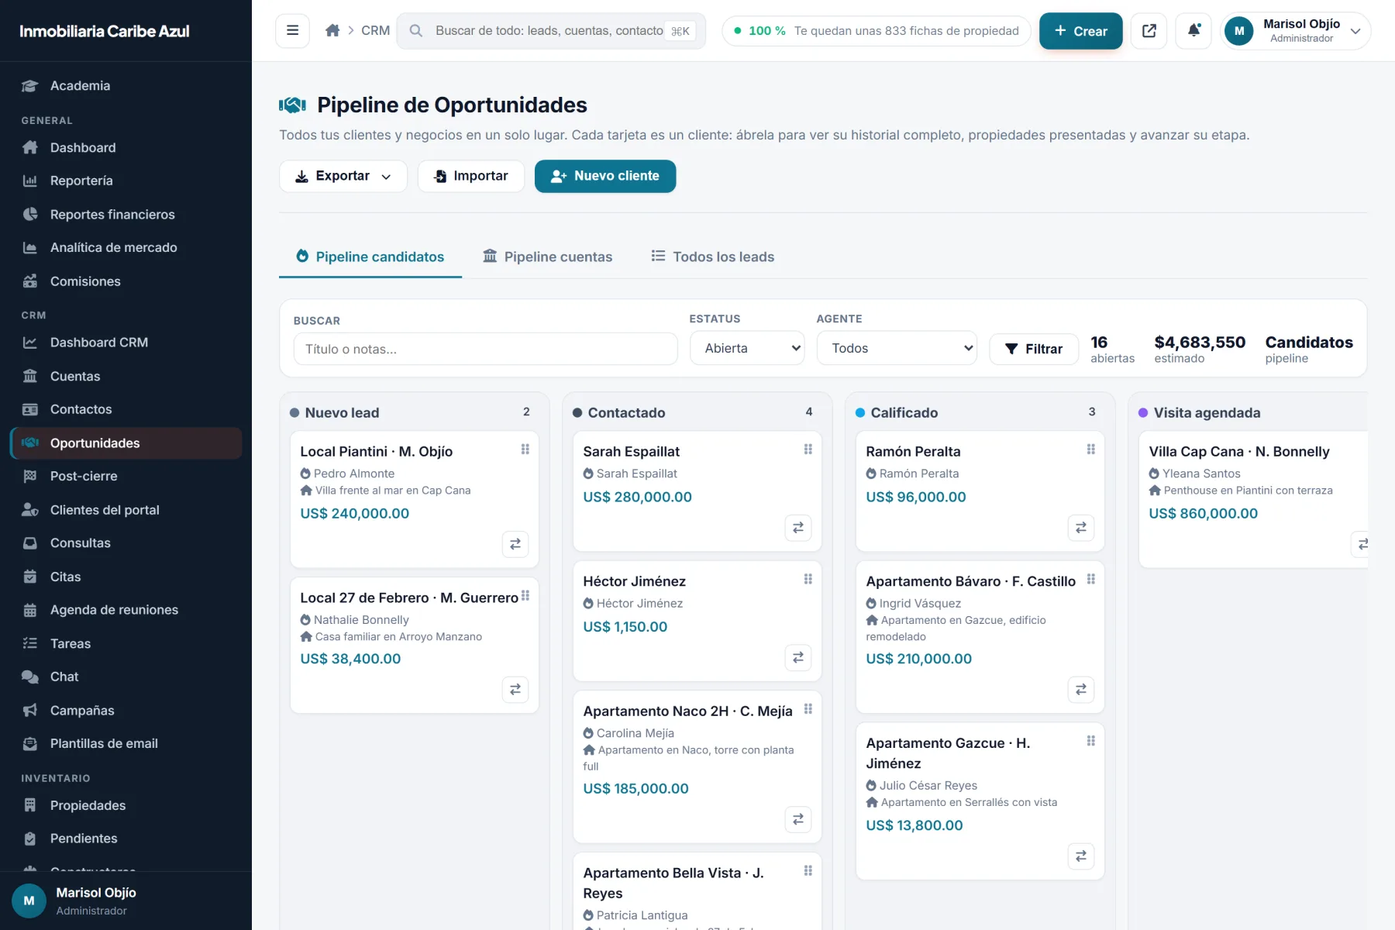
Task: Switch to Pipeline candidatos tab
Action: click(x=370, y=257)
